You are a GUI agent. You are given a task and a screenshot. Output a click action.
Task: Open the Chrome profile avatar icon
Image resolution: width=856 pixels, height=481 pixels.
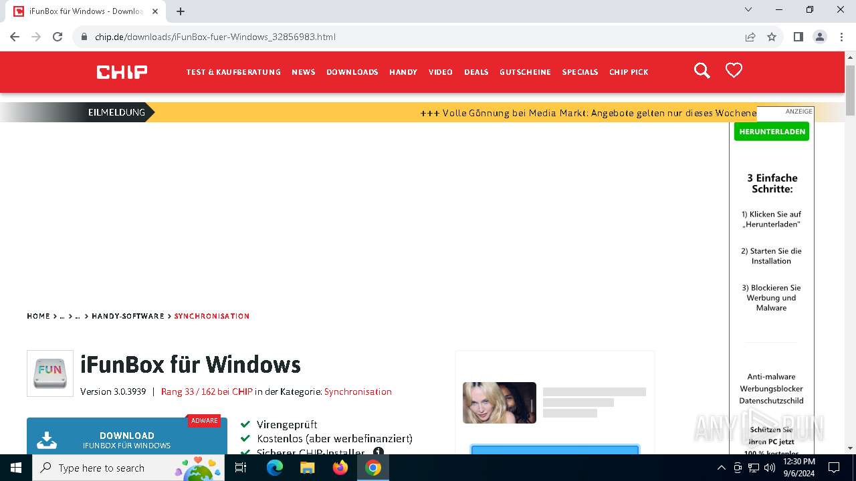(x=820, y=37)
